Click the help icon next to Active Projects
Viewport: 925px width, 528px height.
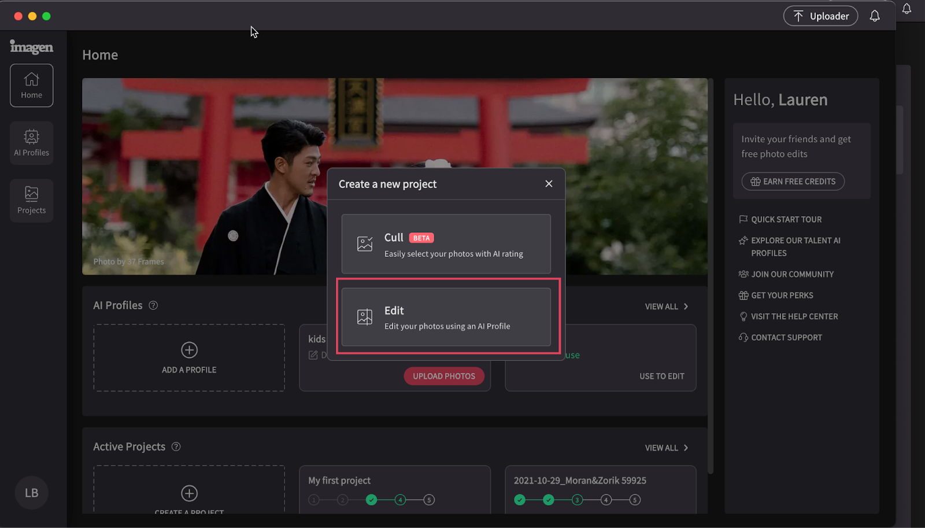[x=176, y=446]
